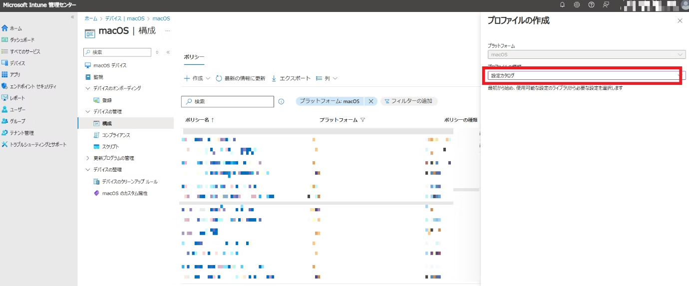689x286 pixels.
Task: Open the user account avatar
Action: tap(686, 5)
